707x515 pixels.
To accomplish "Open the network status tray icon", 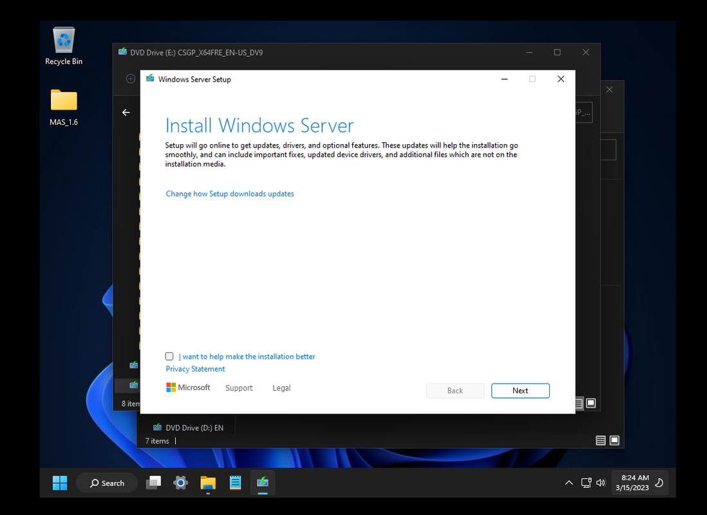I will pos(586,483).
